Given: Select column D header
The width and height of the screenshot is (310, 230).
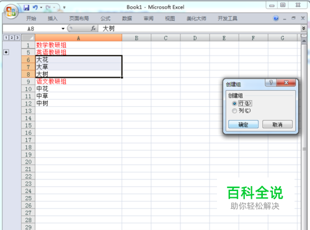Looking at the screenshot, I should (195, 38).
